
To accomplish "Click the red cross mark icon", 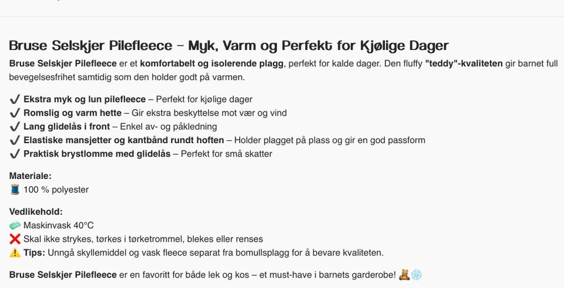I will [15, 239].
